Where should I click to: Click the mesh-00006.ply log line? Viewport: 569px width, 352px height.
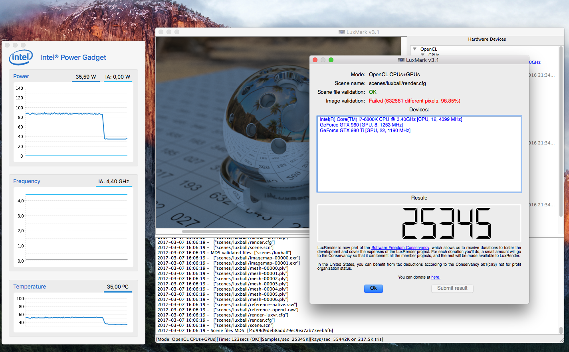tap(223, 299)
